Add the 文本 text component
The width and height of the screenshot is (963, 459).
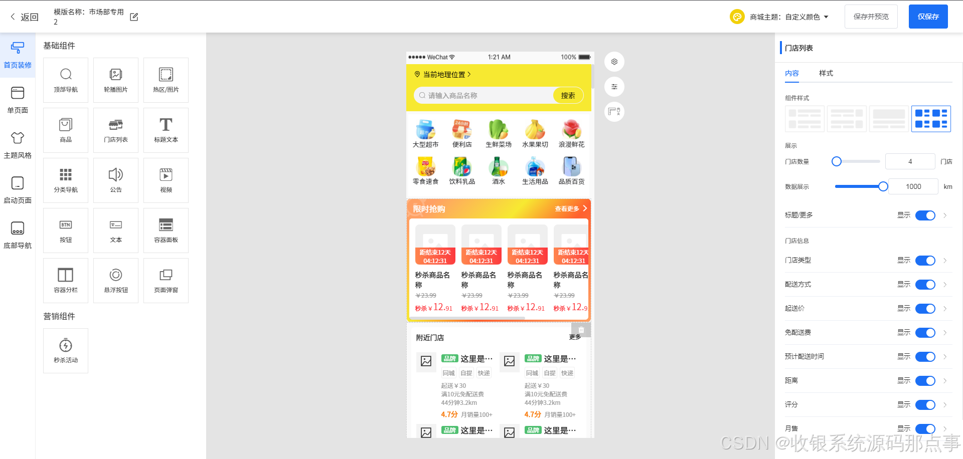[116, 231]
